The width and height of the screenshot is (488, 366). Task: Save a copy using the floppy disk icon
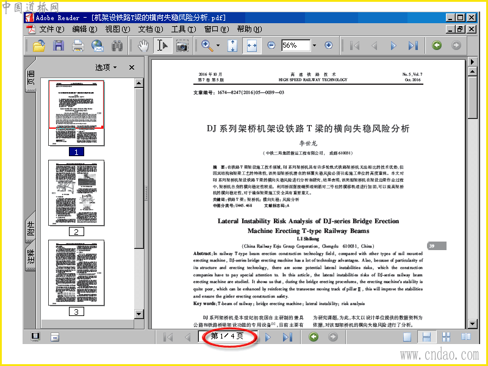coord(58,46)
